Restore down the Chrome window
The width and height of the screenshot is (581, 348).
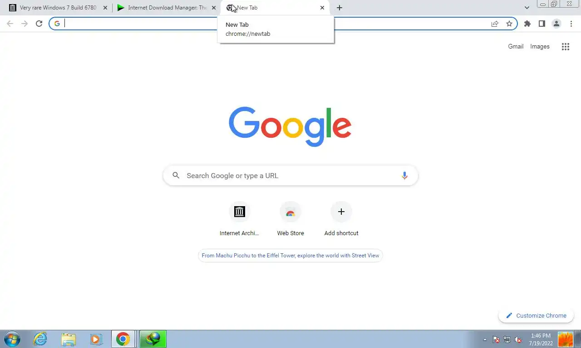tap(554, 4)
